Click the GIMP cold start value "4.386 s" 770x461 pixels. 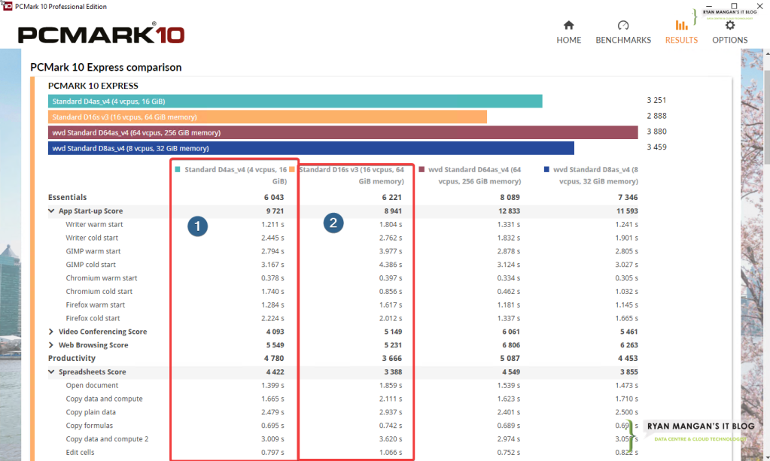[x=391, y=264]
